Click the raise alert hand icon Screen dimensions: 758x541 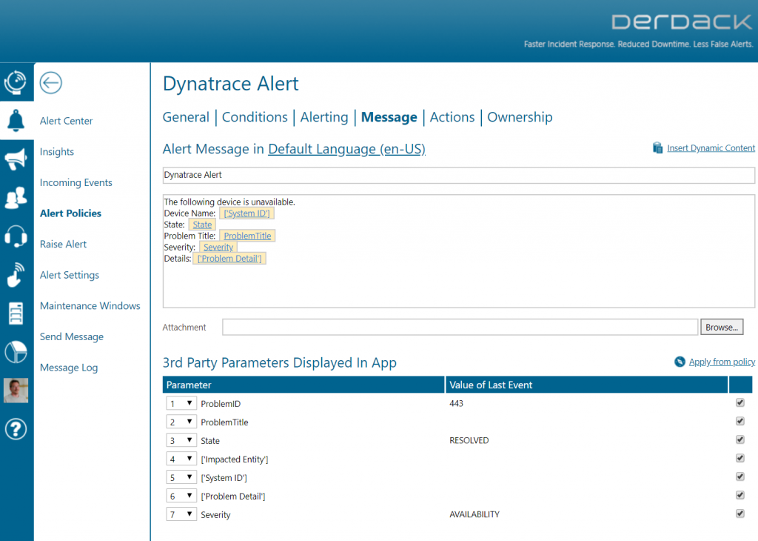[16, 274]
